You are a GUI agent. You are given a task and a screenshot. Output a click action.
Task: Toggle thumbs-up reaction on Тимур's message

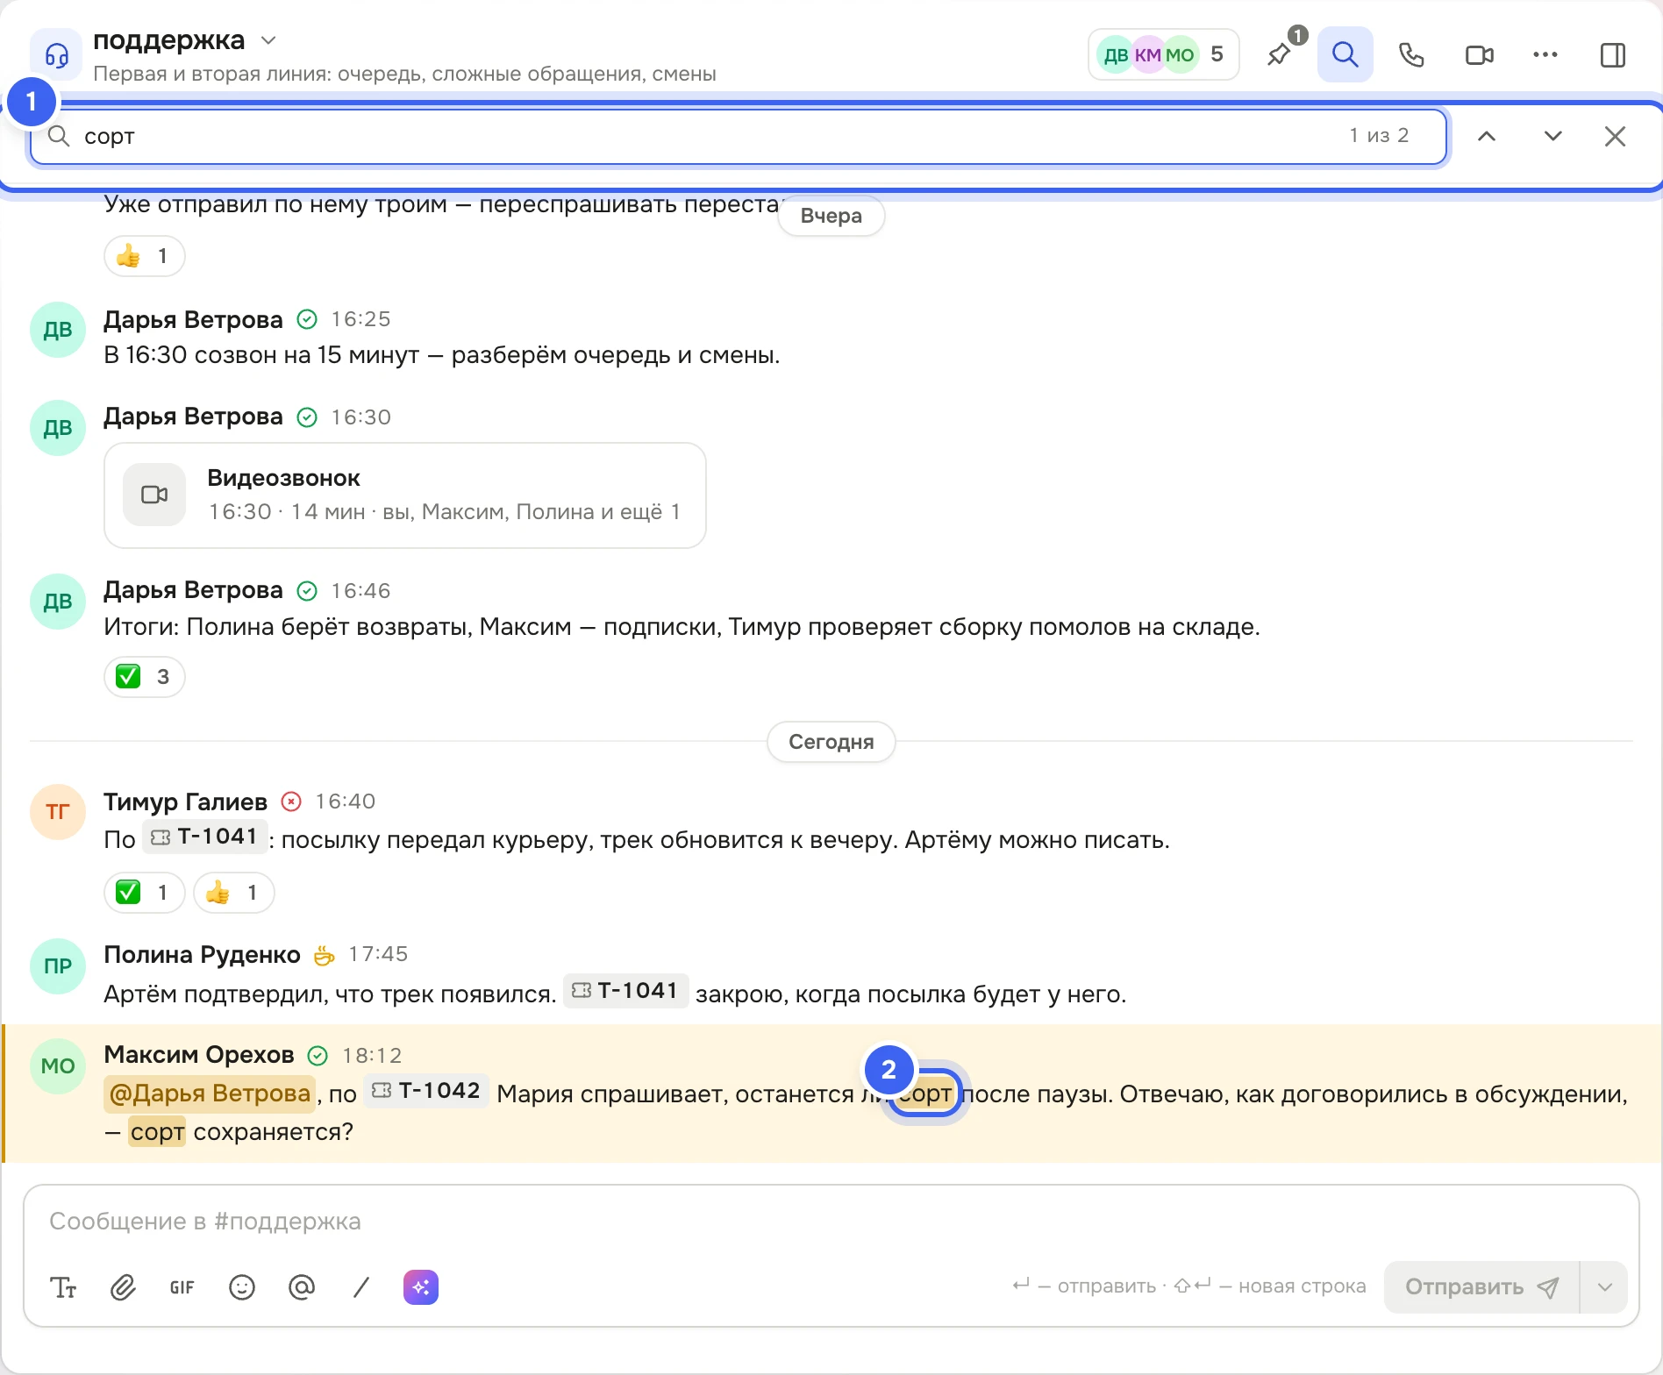point(234,893)
